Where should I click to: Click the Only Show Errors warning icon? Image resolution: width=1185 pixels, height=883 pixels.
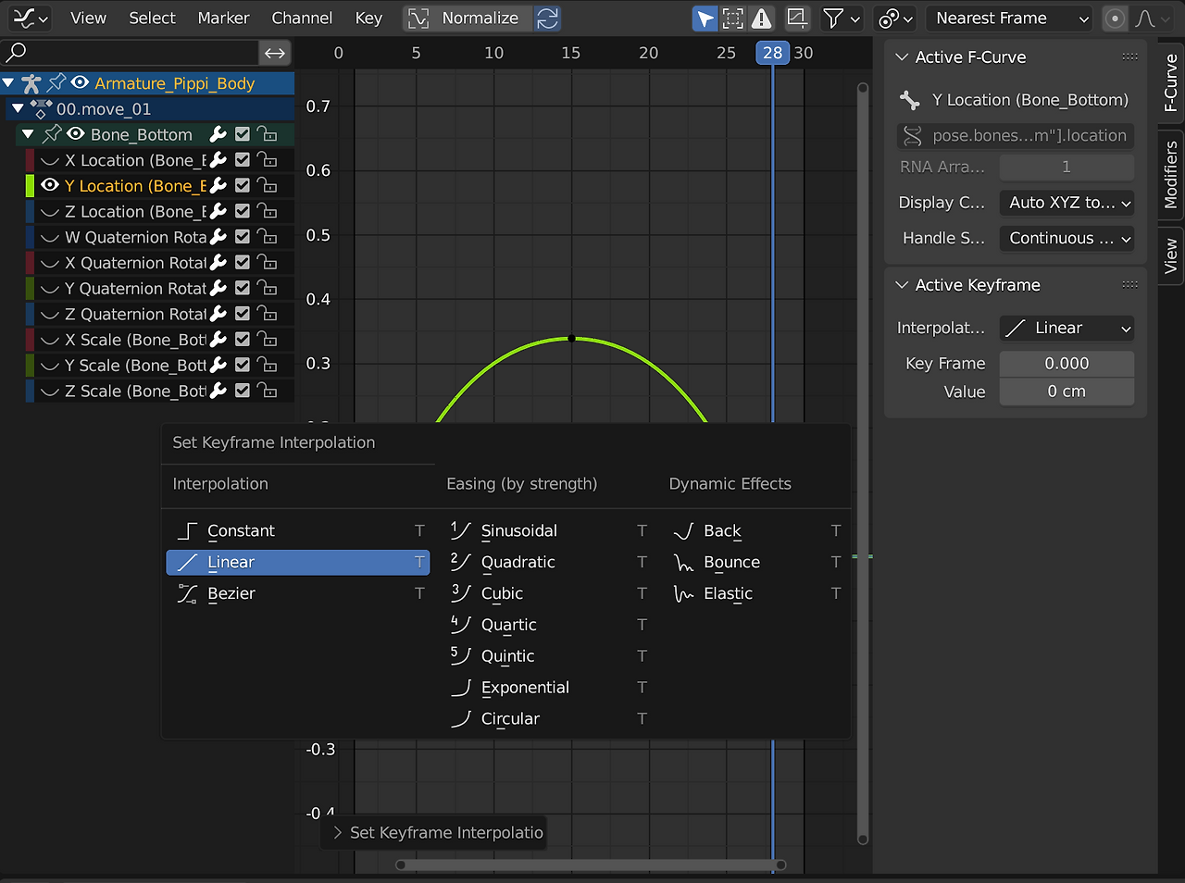pyautogui.click(x=761, y=19)
